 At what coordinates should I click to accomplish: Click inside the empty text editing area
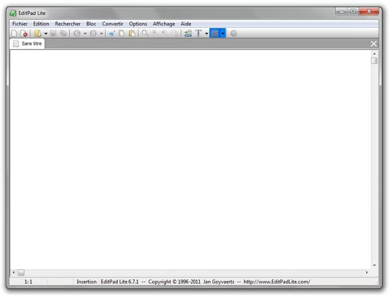click(x=190, y=159)
